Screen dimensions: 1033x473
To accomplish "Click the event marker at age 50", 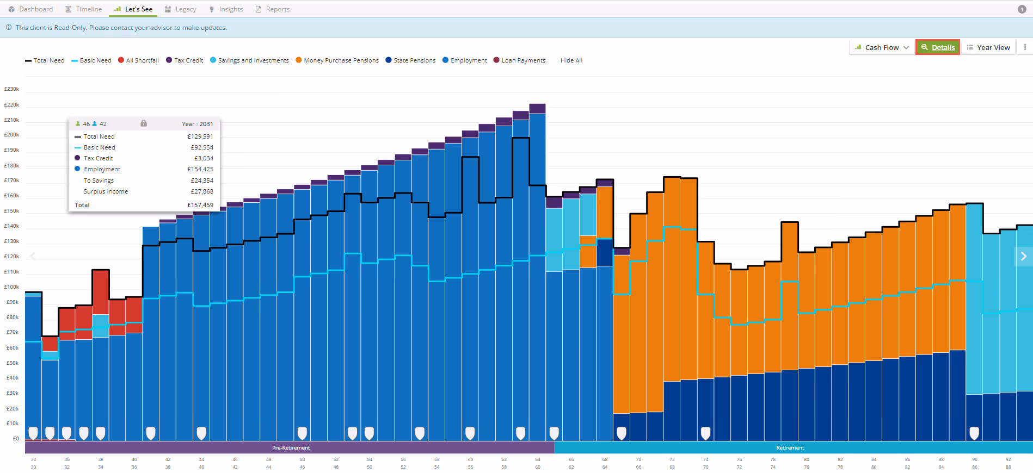I will pos(302,433).
